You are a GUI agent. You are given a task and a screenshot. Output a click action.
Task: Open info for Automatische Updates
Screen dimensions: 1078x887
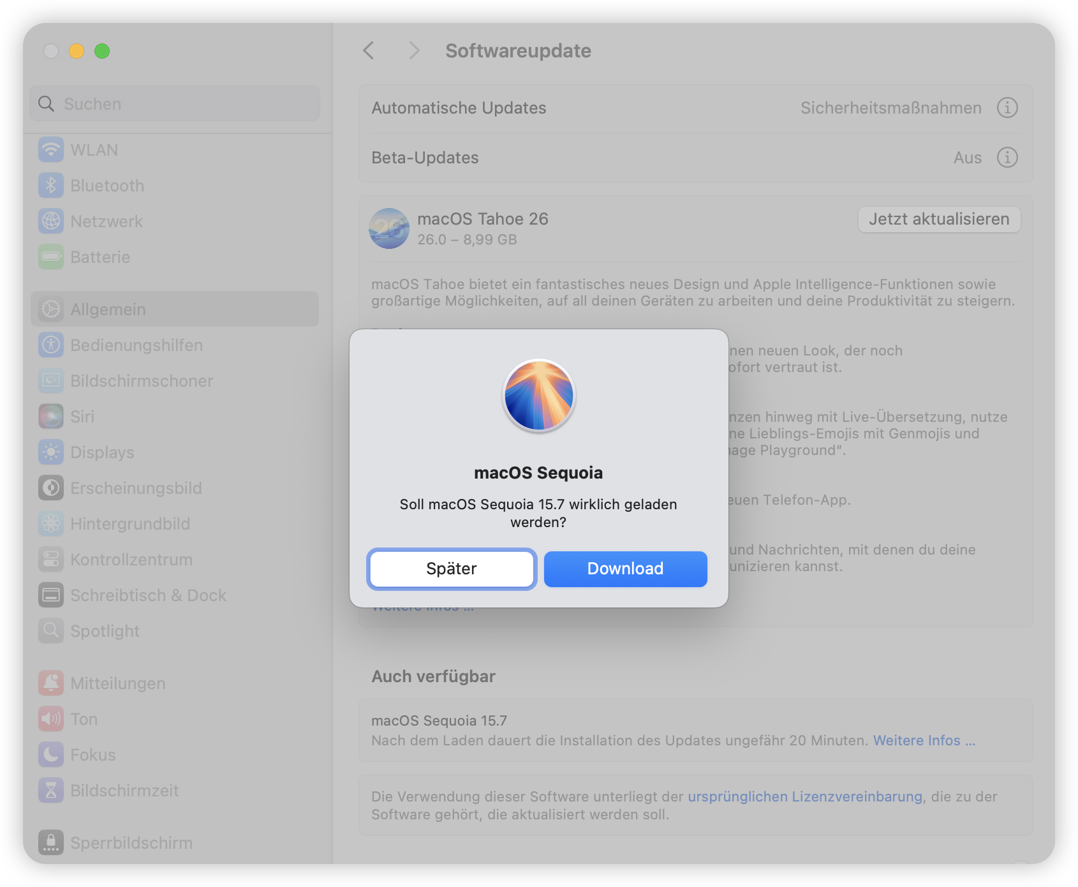[1007, 108]
